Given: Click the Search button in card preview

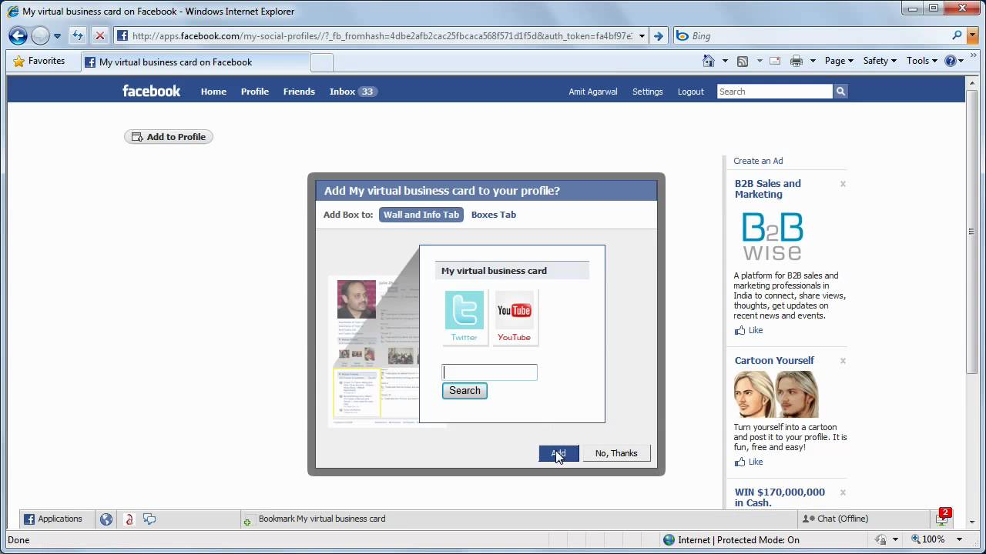Looking at the screenshot, I should click(464, 391).
